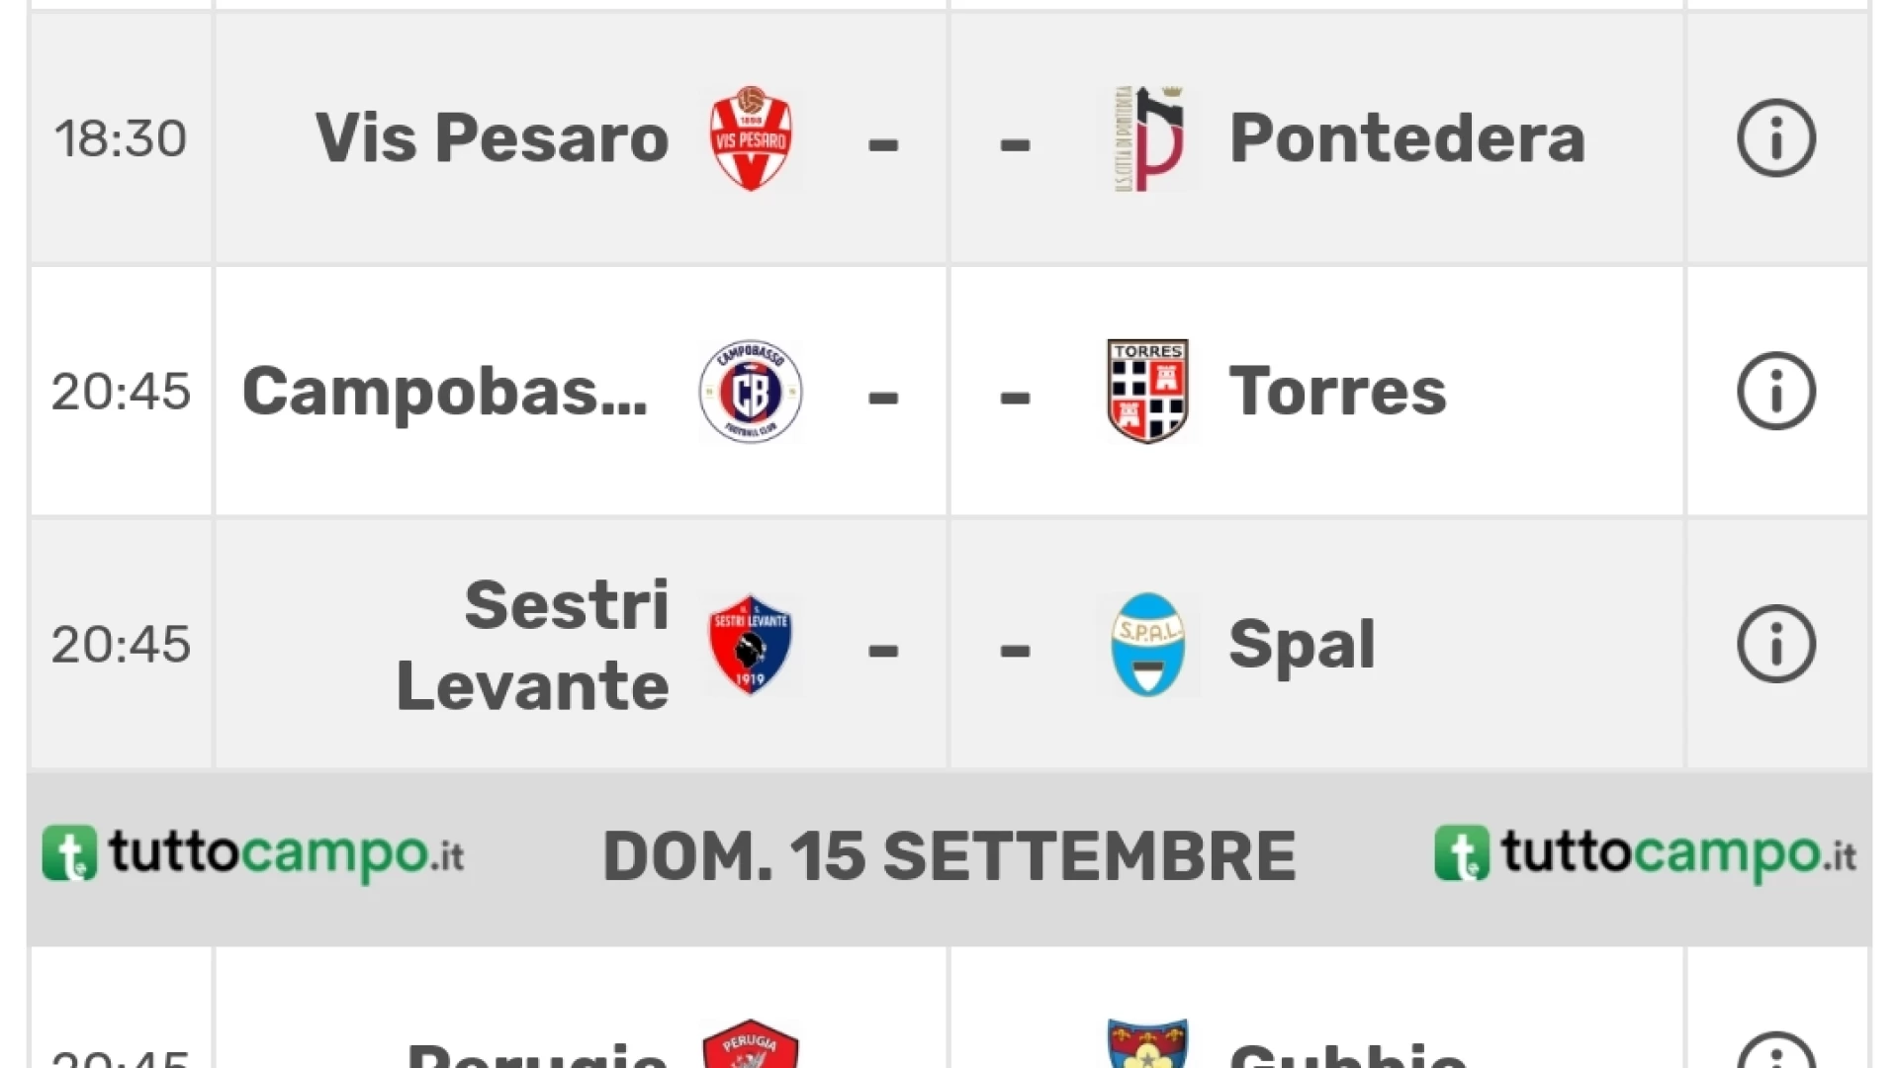
Task: Open info for Vis Pesaro vs Pontedera
Action: [1776, 138]
